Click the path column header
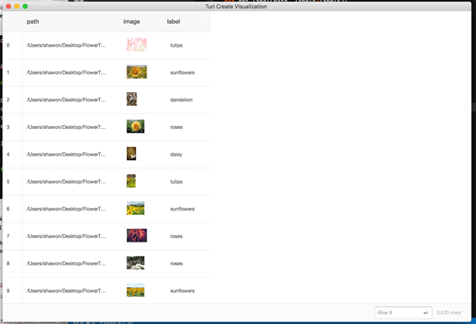The height and width of the screenshot is (324, 476). 33,21
